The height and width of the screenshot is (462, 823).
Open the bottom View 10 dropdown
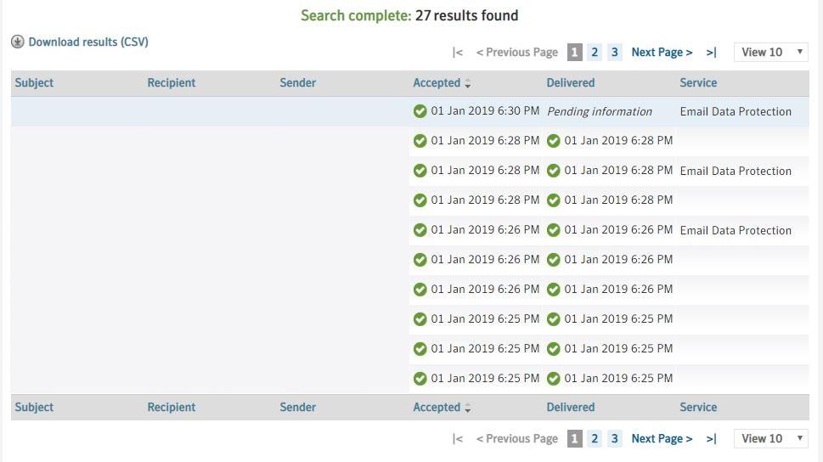(x=770, y=439)
